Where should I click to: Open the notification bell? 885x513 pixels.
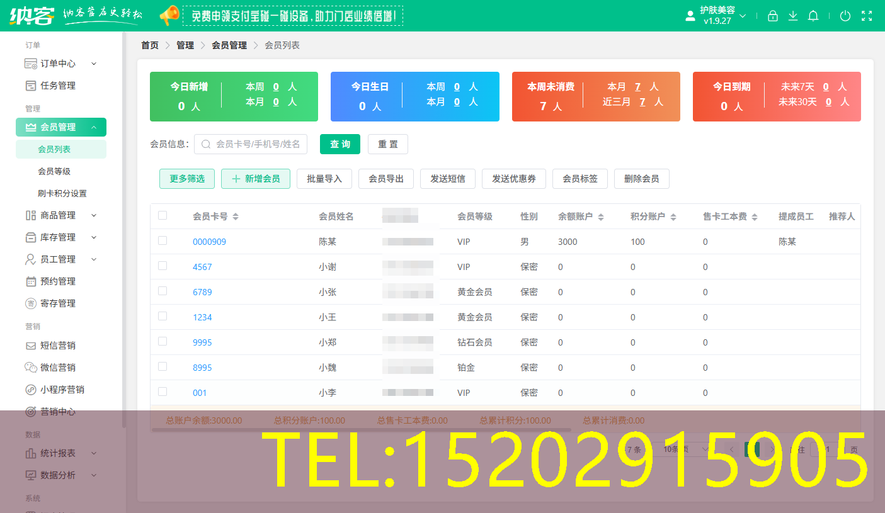pyautogui.click(x=813, y=16)
